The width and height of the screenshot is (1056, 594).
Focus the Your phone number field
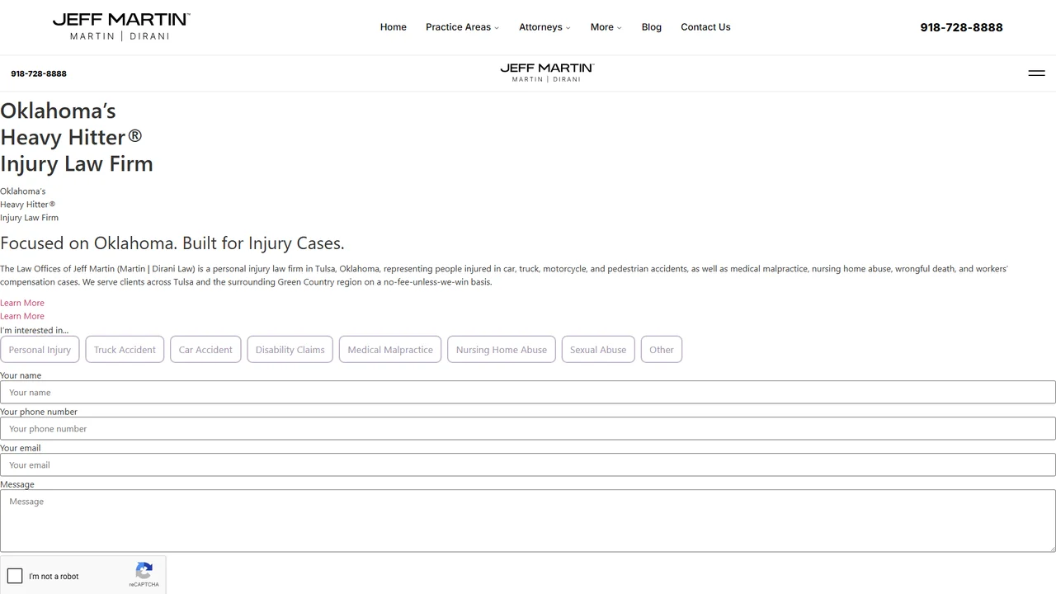pyautogui.click(x=528, y=428)
